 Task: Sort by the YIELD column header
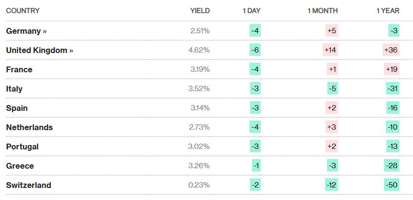[x=200, y=11]
